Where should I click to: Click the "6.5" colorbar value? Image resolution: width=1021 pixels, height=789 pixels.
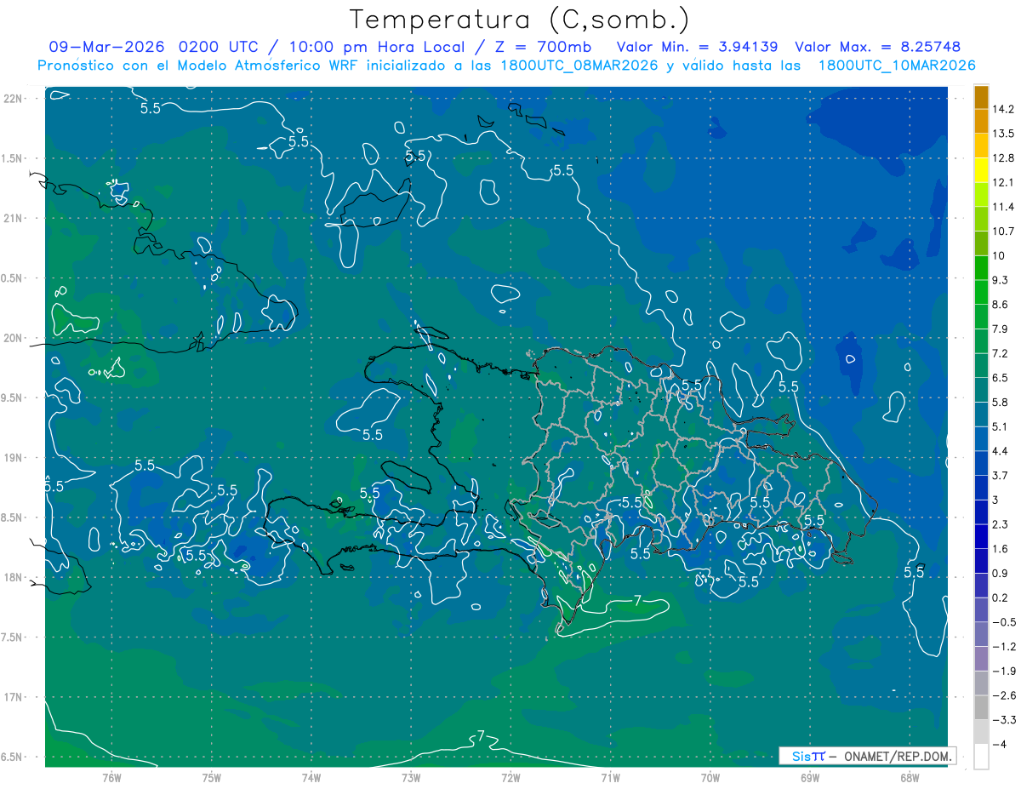[1001, 378]
